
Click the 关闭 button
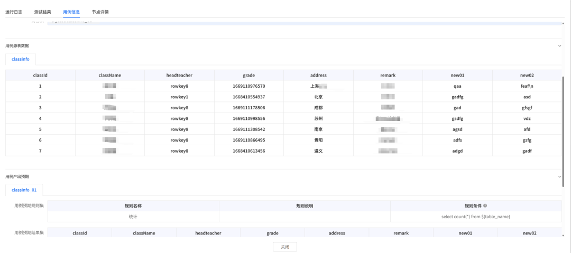(x=285, y=247)
